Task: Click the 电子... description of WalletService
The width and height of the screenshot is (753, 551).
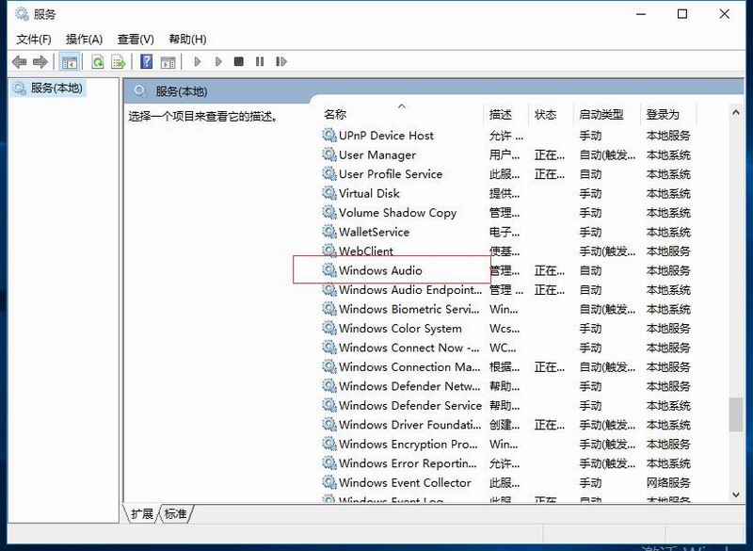Action: click(505, 232)
